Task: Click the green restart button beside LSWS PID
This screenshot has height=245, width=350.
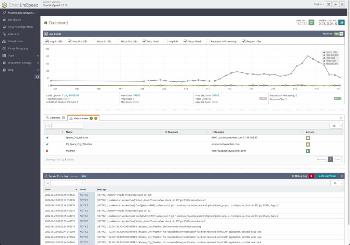Action: tap(311, 23)
